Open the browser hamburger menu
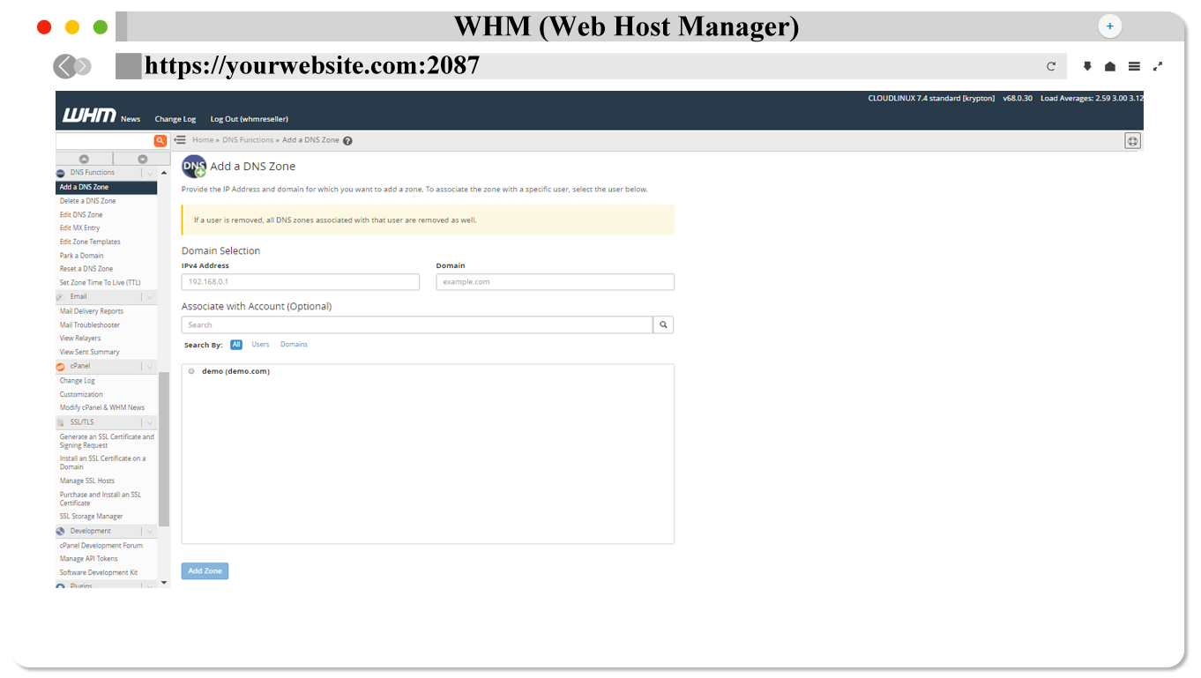Image resolution: width=1201 pixels, height=678 pixels. pos(1134,66)
